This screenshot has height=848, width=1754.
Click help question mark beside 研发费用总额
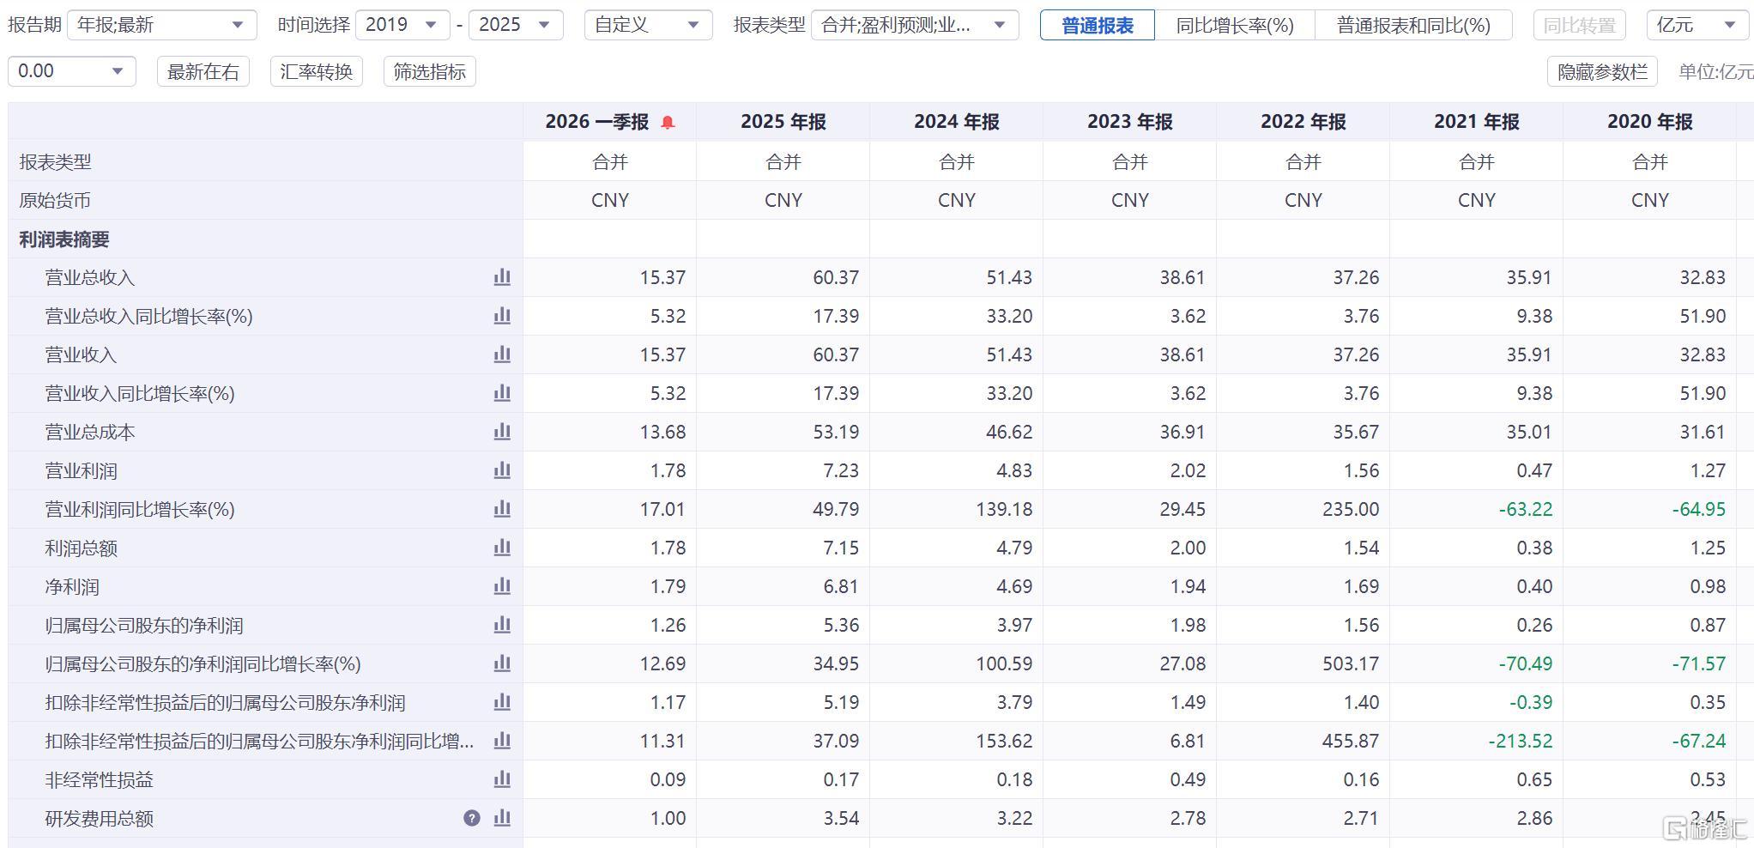coord(471,818)
